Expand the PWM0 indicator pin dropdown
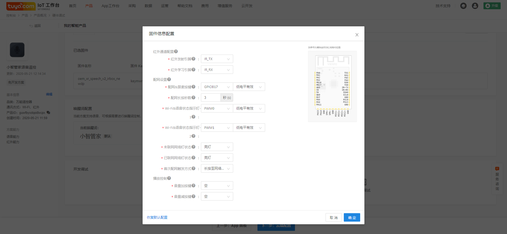The image size is (507, 234). (x=217, y=108)
